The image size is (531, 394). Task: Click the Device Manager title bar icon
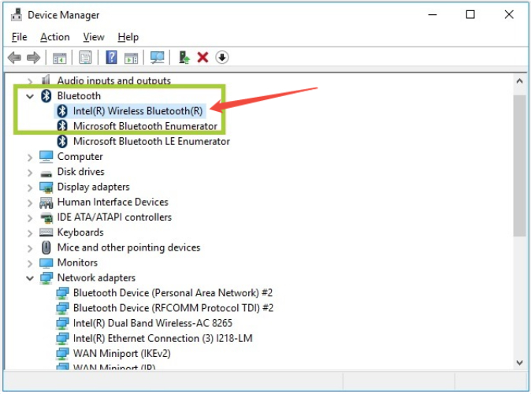click(17, 15)
